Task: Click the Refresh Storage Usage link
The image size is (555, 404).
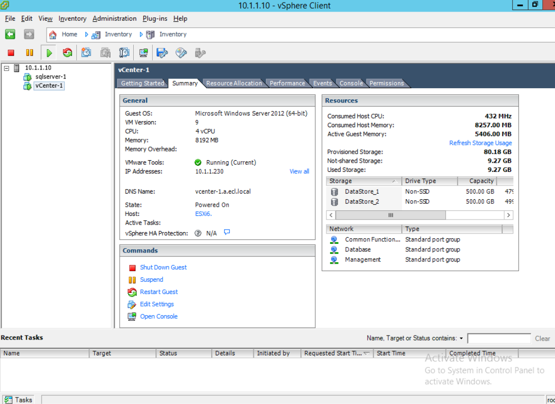Action: point(480,143)
